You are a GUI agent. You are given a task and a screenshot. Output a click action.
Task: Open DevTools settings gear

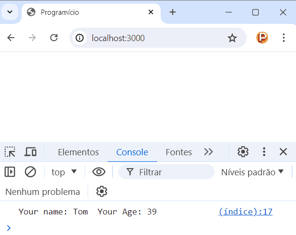pyautogui.click(x=243, y=152)
